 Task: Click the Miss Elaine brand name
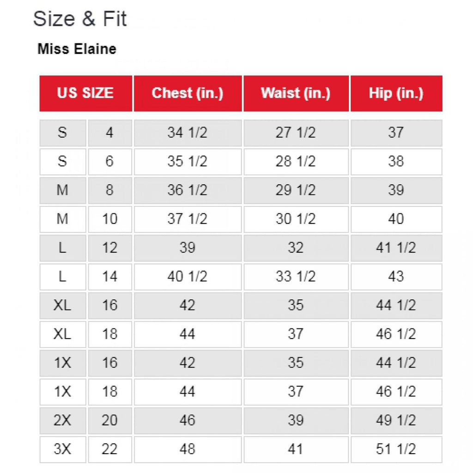click(77, 49)
